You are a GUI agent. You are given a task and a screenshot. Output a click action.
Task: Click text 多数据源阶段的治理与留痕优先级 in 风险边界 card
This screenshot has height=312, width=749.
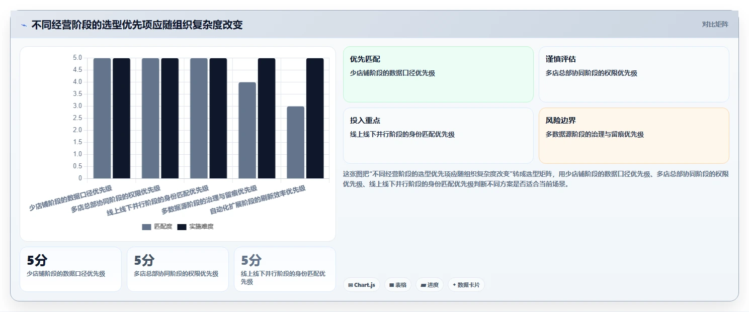[x=595, y=135]
